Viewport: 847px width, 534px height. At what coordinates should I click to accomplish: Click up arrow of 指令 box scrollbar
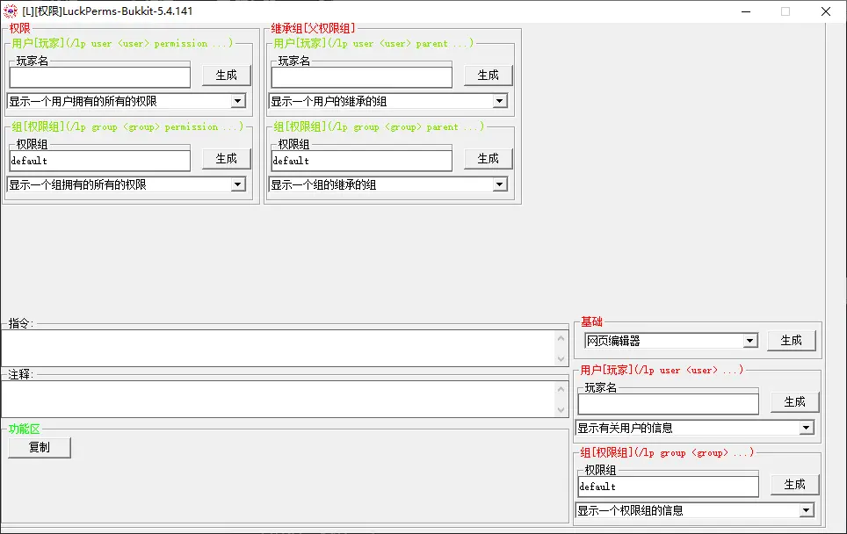561,338
